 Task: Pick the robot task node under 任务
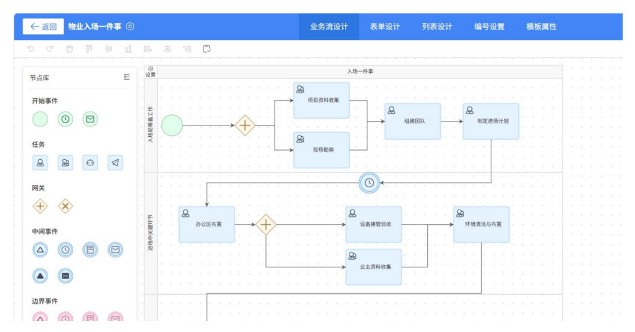90,163
